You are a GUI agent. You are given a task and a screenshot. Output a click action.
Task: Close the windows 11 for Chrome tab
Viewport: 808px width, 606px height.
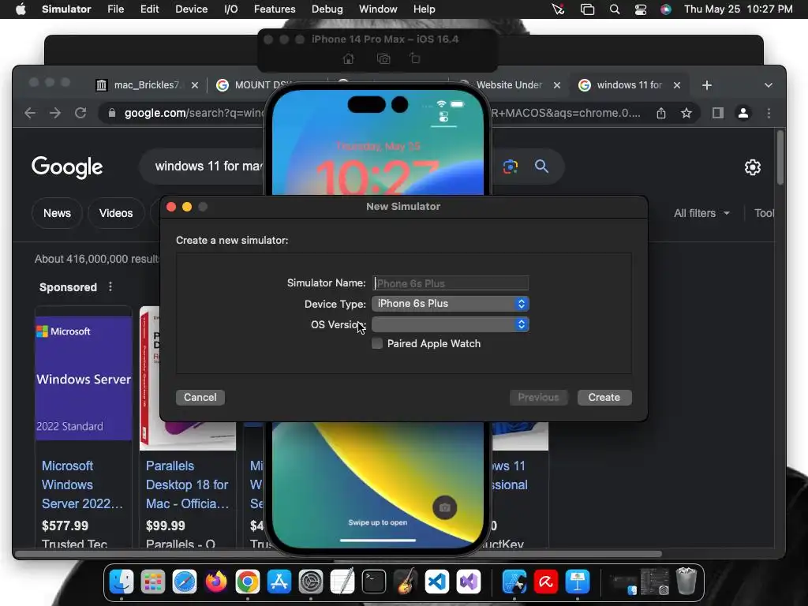tap(677, 85)
